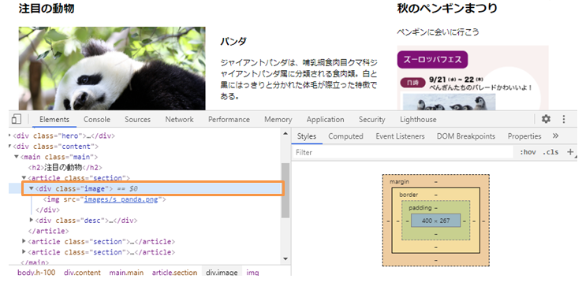Add new style rule plus icon
The image size is (582, 286).
570,152
